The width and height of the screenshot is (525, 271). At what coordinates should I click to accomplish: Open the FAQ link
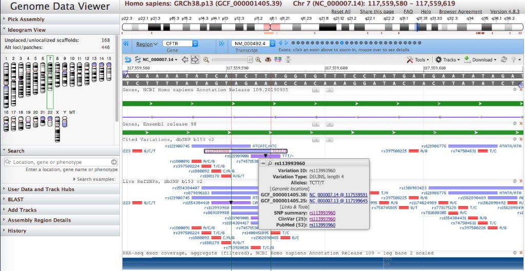point(408,11)
